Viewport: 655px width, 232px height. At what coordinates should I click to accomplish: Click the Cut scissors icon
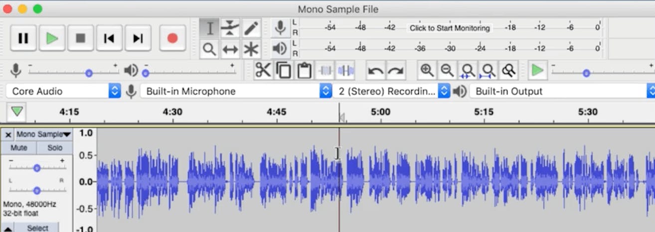(x=263, y=71)
